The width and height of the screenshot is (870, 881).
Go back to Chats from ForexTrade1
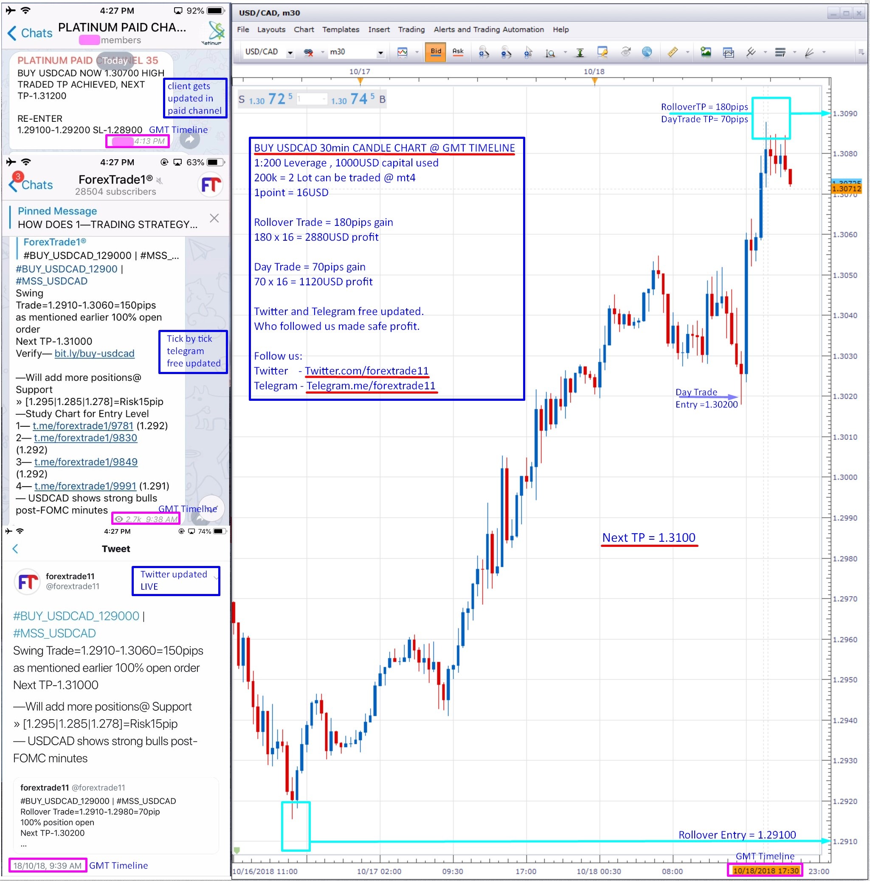(x=31, y=185)
